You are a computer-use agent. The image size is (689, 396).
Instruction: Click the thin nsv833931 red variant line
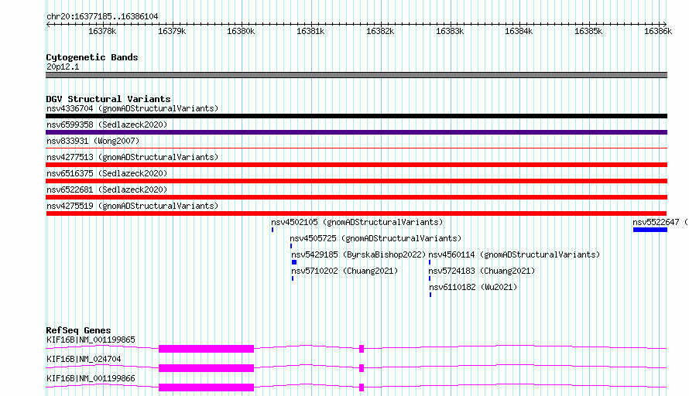pyautogui.click(x=356, y=148)
